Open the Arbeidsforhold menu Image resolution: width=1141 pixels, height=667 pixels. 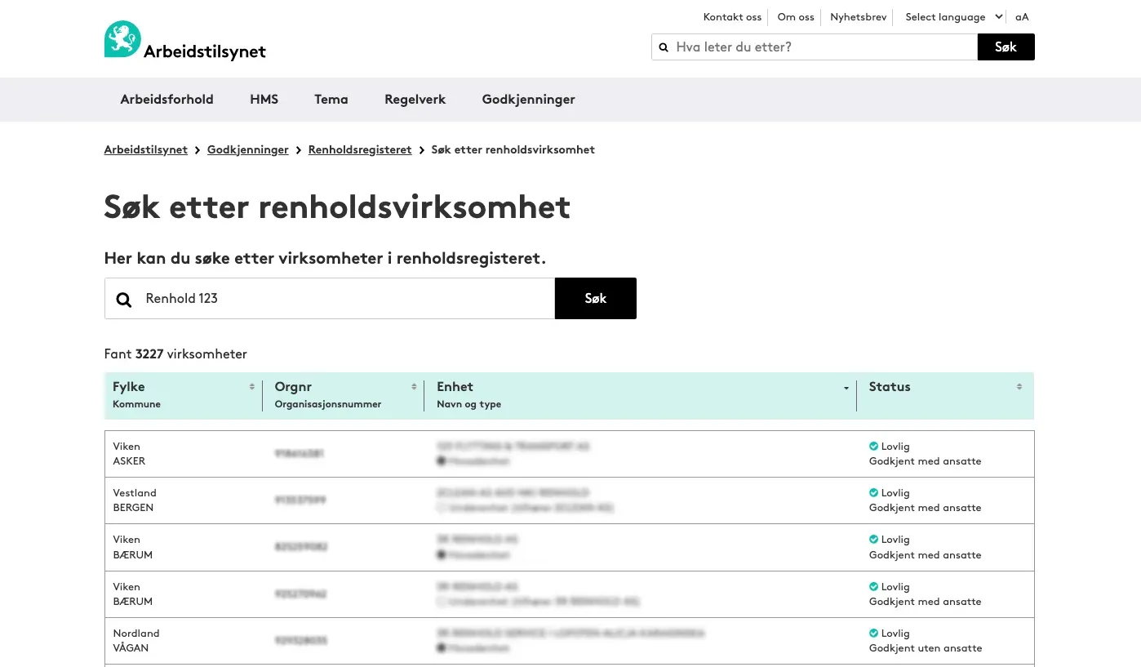pyautogui.click(x=166, y=100)
